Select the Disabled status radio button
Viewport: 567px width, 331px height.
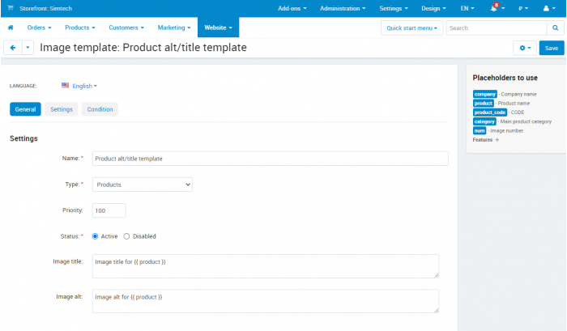pos(126,236)
